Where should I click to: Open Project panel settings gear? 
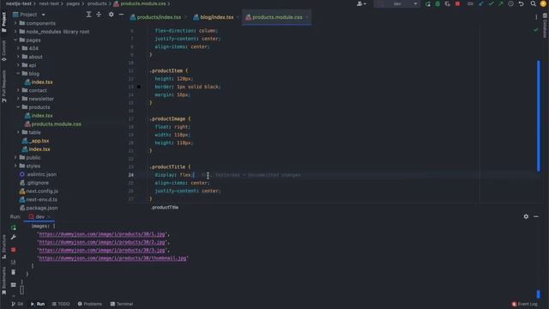pos(111,15)
